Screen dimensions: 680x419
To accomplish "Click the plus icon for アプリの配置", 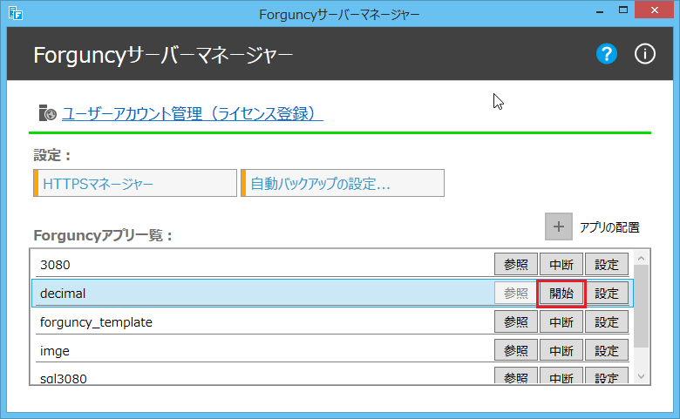I will pyautogui.click(x=559, y=226).
